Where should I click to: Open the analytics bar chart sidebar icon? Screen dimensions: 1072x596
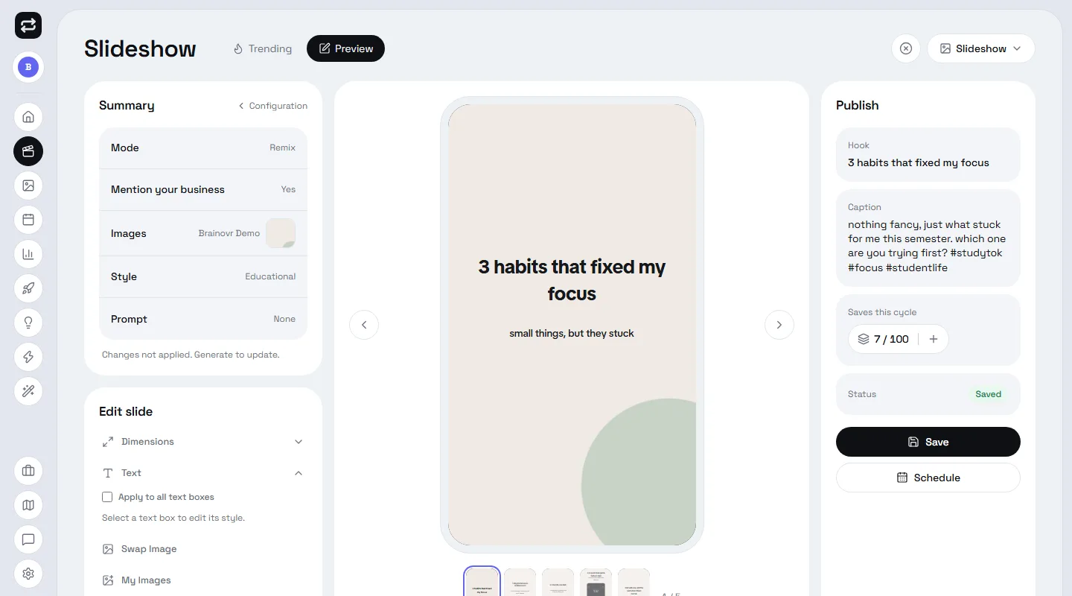(x=28, y=254)
